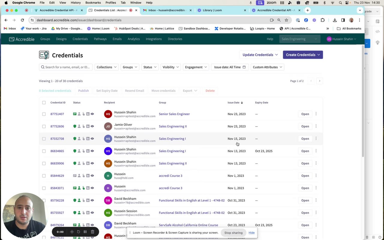Click the Stop sharing button

(x=233, y=233)
